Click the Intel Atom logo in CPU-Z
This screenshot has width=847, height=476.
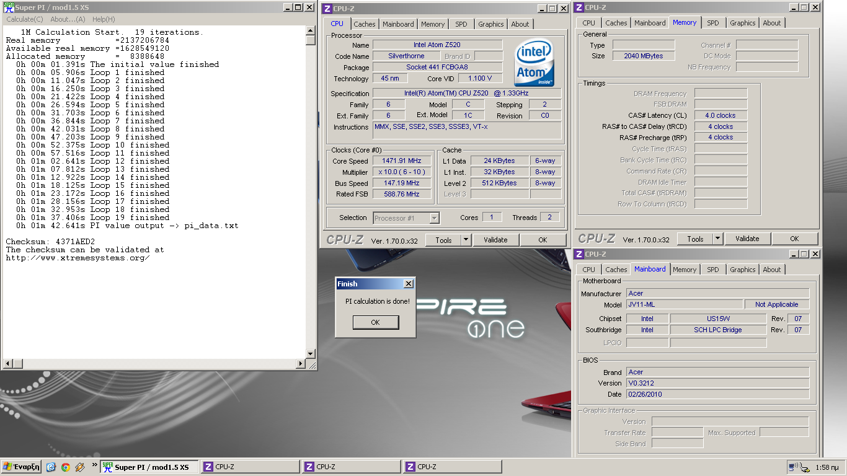[534, 63]
